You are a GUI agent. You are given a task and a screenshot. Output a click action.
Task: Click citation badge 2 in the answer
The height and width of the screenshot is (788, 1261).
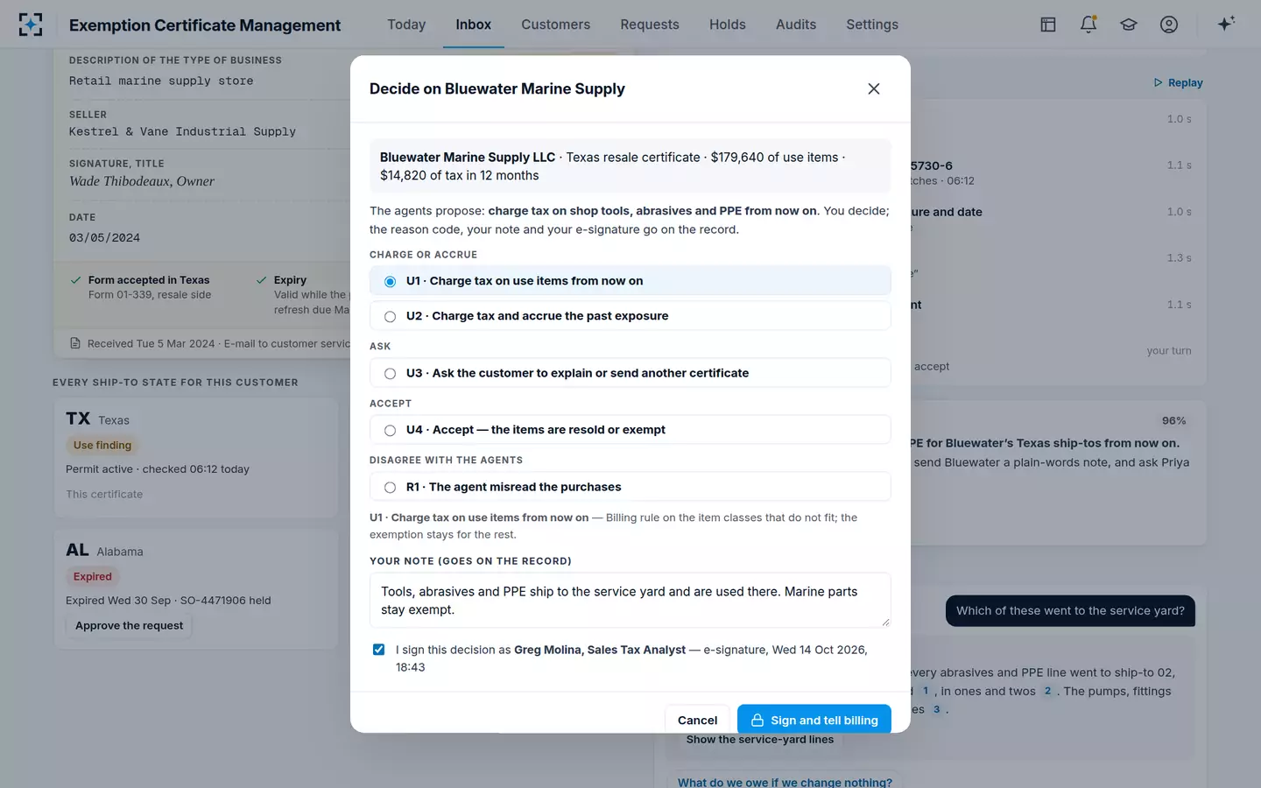pyautogui.click(x=1047, y=691)
